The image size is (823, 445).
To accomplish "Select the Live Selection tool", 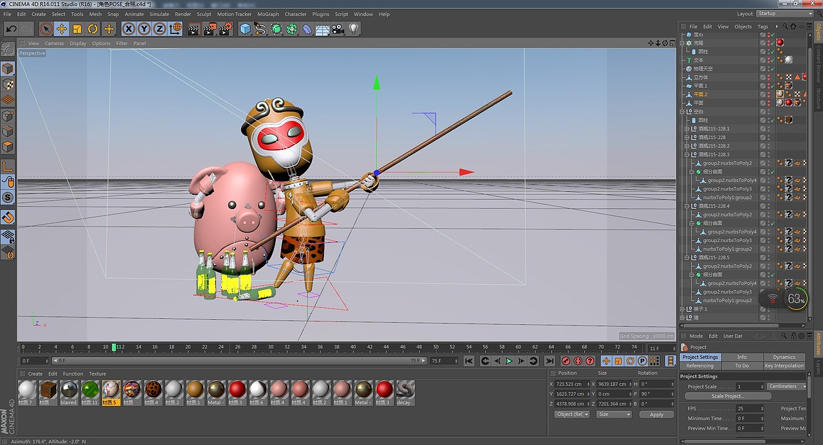I will pyautogui.click(x=46, y=29).
